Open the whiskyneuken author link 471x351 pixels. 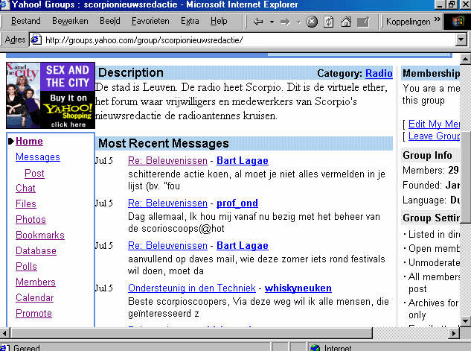point(298,288)
